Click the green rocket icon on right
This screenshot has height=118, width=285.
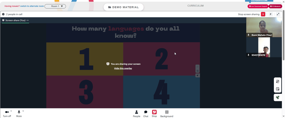click(278, 97)
